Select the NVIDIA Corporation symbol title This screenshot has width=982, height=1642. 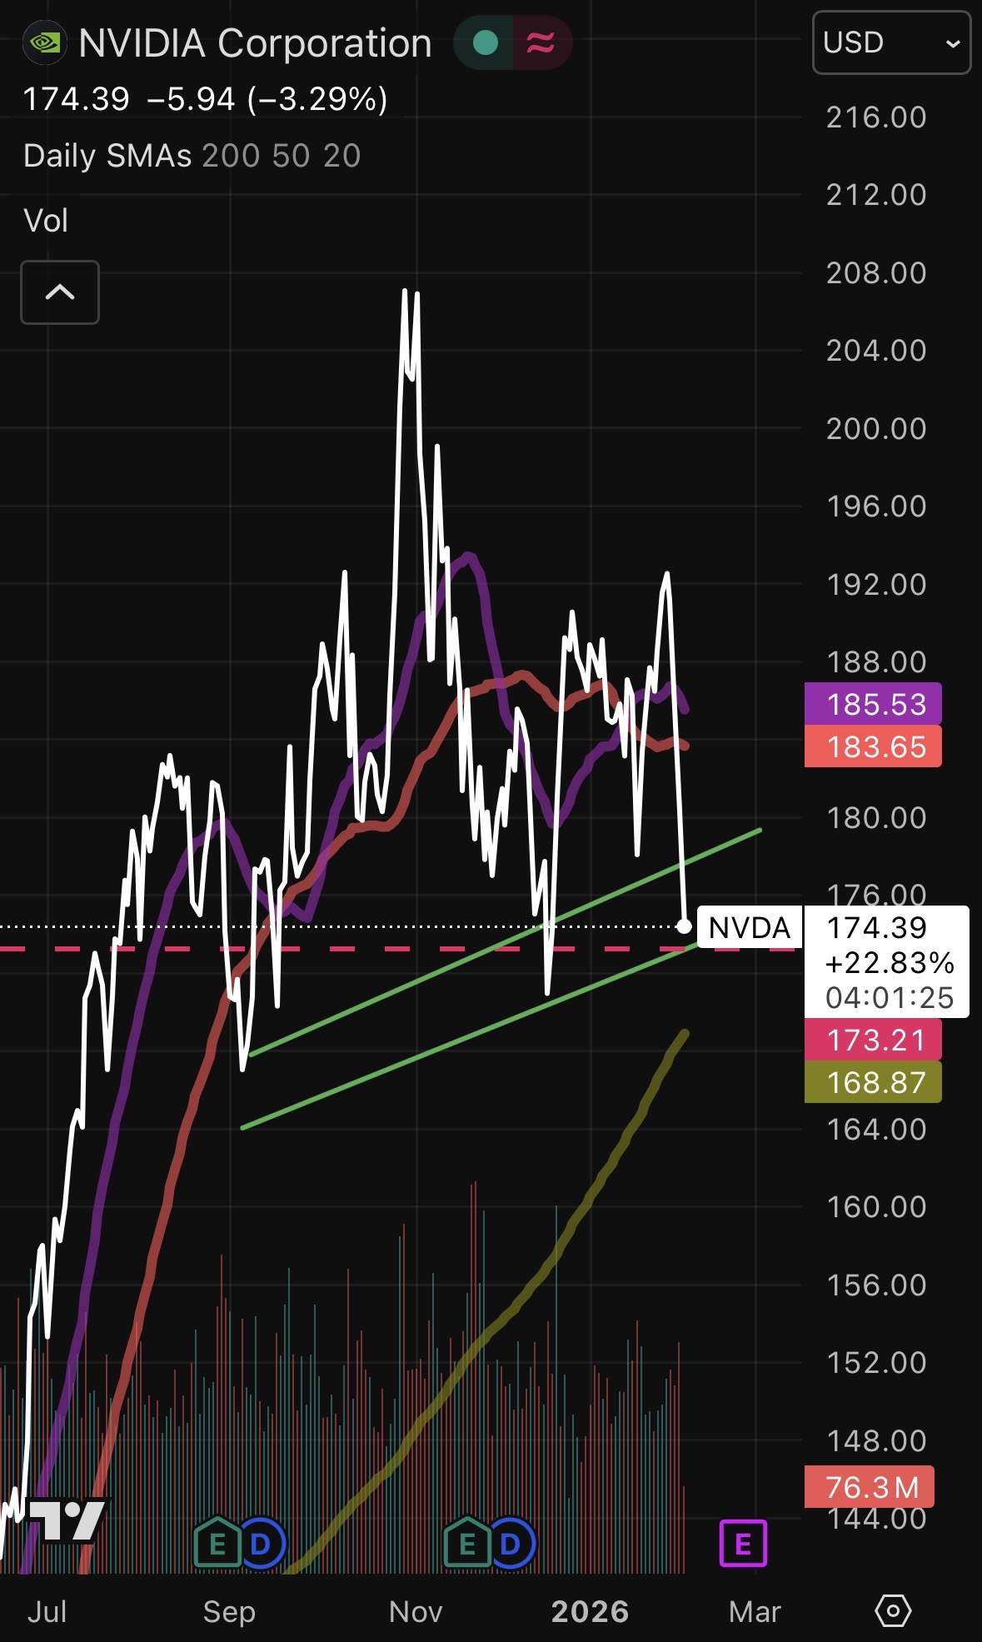coord(255,43)
